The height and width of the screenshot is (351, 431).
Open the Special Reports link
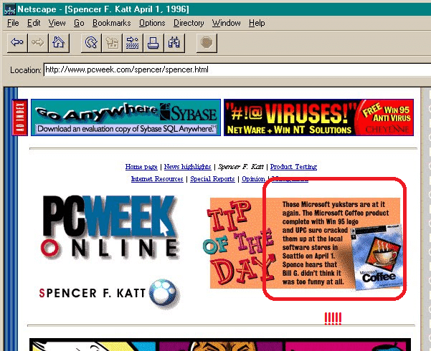pos(212,179)
